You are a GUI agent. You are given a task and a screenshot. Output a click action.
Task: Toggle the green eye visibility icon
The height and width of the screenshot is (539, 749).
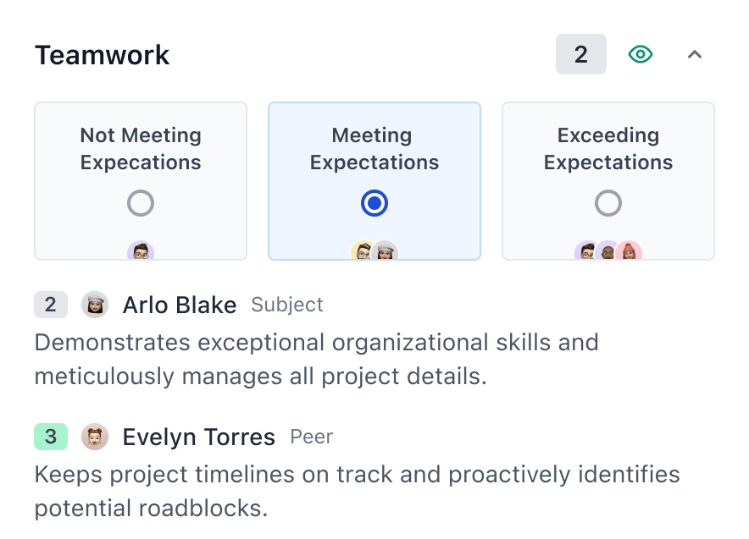(x=641, y=55)
